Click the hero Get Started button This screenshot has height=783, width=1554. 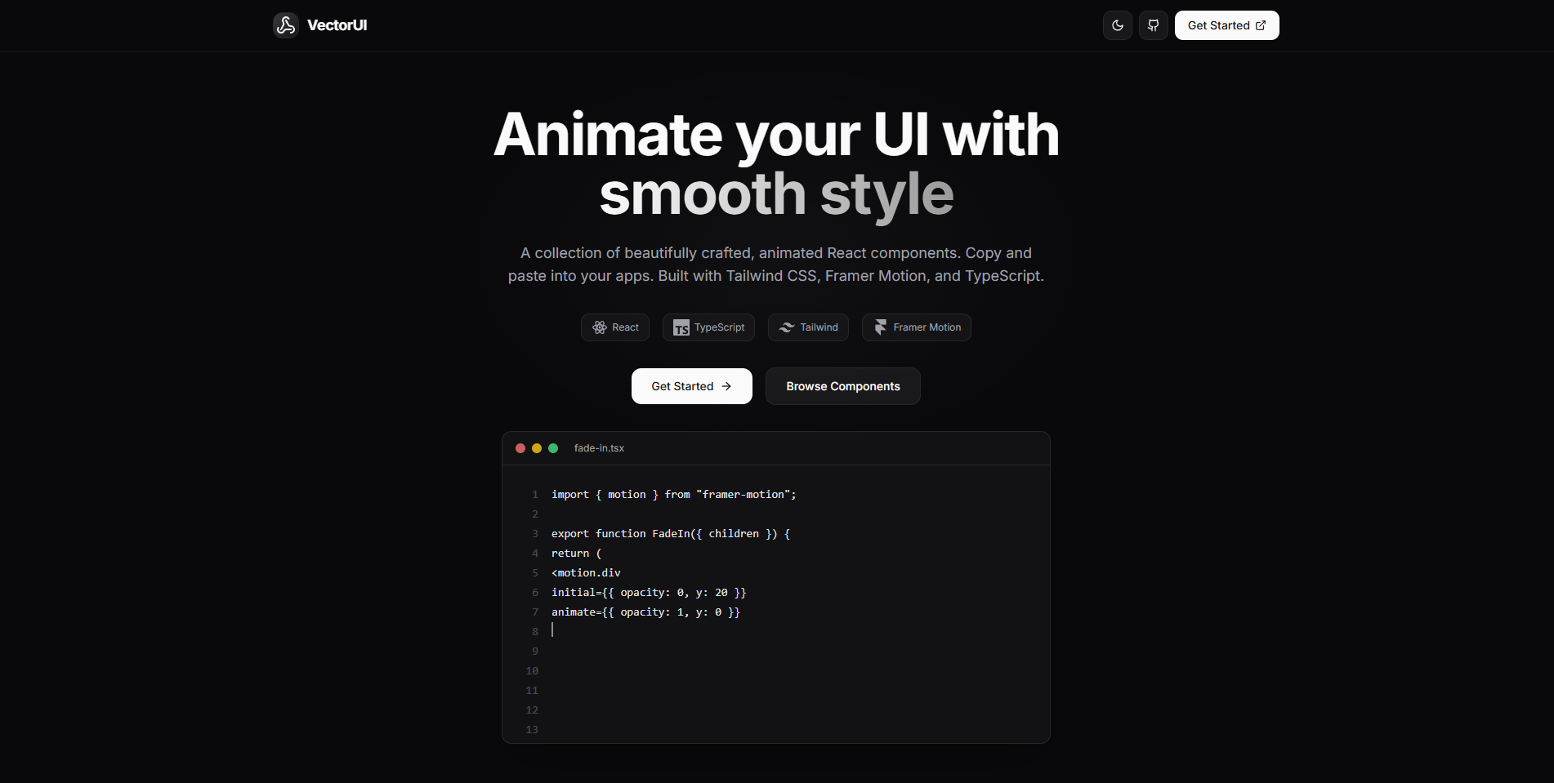click(x=691, y=386)
